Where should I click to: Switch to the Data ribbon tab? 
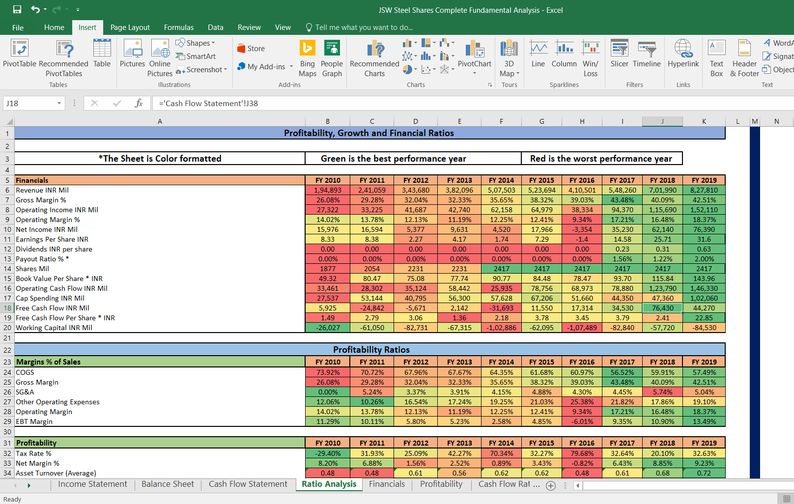[x=215, y=28]
